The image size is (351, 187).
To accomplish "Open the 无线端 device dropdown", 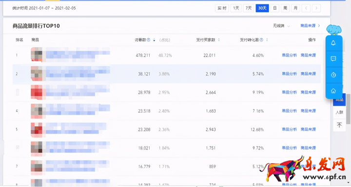I will point(281,26).
